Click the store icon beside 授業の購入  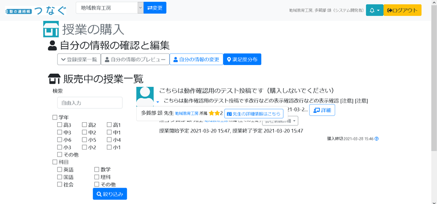(51, 29)
